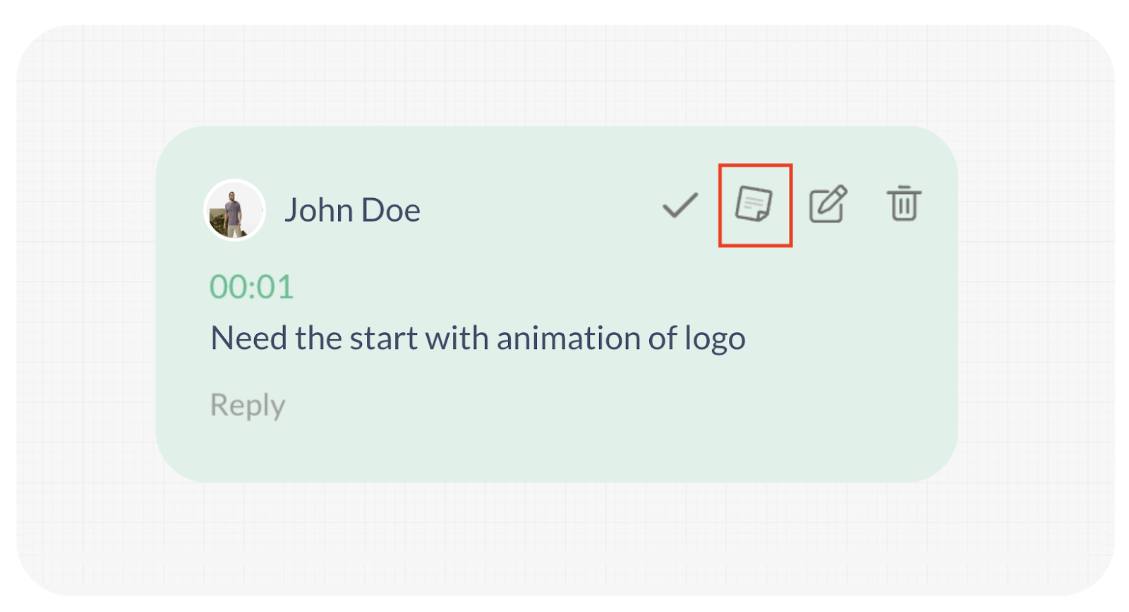The image size is (1129, 612).
Task: Delete the comment with the trash icon
Action: (904, 203)
